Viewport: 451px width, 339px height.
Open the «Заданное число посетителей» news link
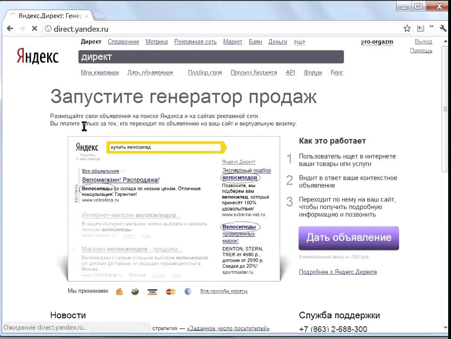(x=228, y=328)
